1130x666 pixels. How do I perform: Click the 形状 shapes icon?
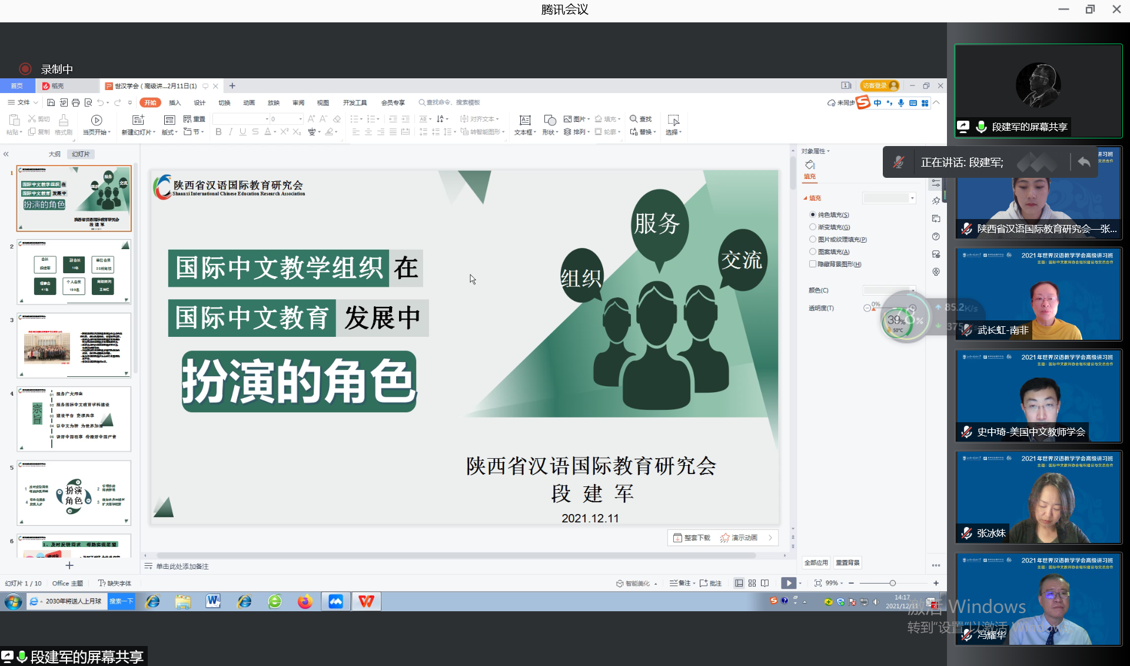pos(549,120)
